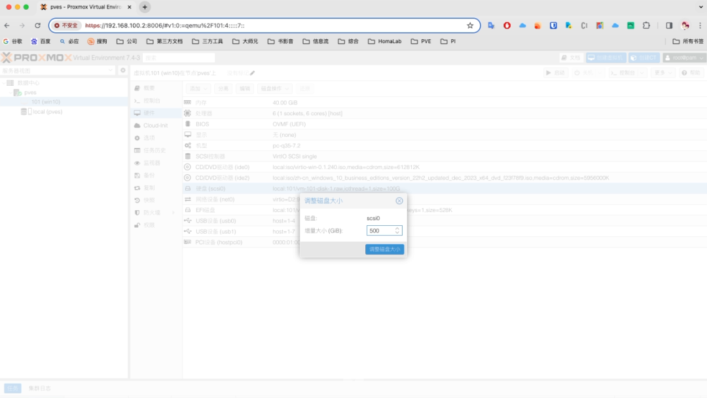
Task: Open the 概要 summary tab
Action: pos(149,88)
